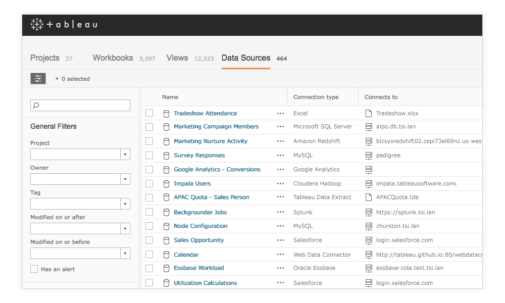Sort by the Connection type column header

coord(316,97)
